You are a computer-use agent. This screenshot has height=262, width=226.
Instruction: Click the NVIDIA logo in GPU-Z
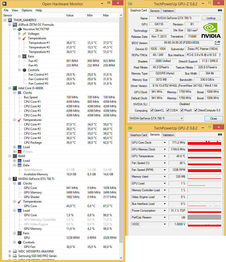(211, 30)
